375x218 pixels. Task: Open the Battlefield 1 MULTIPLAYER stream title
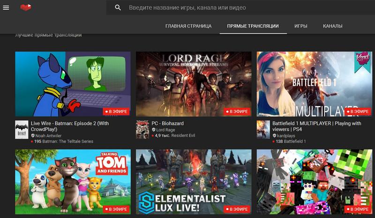pos(317,127)
